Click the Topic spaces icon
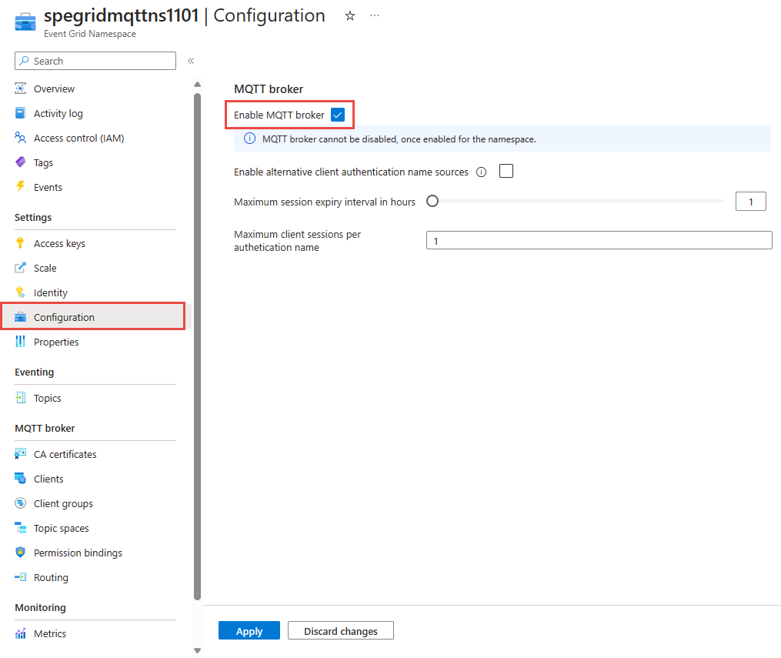The image size is (781, 658). [21, 528]
